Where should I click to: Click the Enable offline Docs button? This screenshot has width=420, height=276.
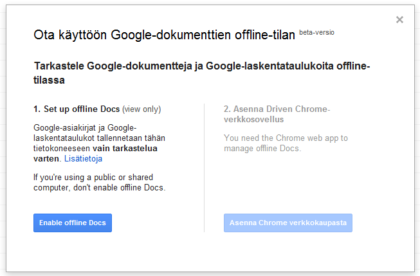point(73,223)
